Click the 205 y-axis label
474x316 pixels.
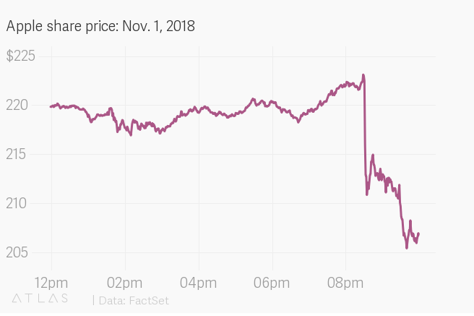pyautogui.click(x=17, y=252)
